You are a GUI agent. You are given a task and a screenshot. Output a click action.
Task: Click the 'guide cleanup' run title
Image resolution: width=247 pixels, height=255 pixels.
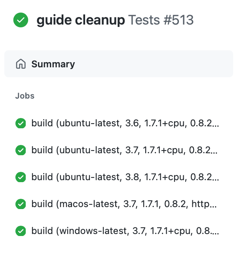point(81,20)
